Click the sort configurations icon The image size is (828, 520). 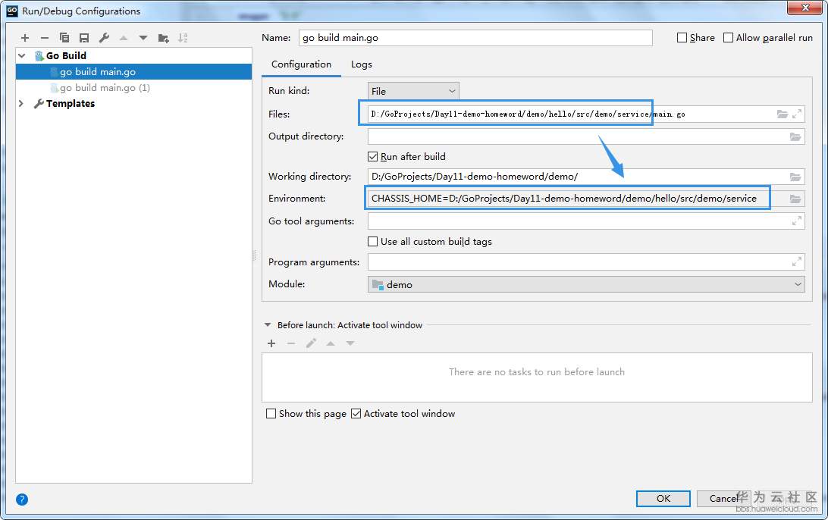pos(183,38)
